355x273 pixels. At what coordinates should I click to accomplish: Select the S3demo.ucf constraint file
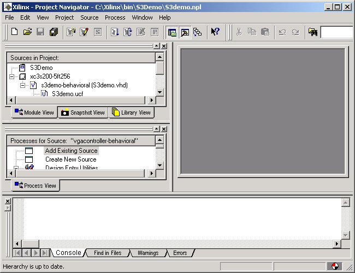(x=68, y=94)
